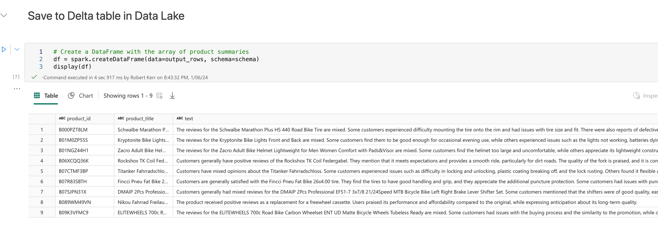Image resolution: width=658 pixels, height=228 pixels.
Task: Place cursor in the display(df) code line
Action: tap(72, 67)
